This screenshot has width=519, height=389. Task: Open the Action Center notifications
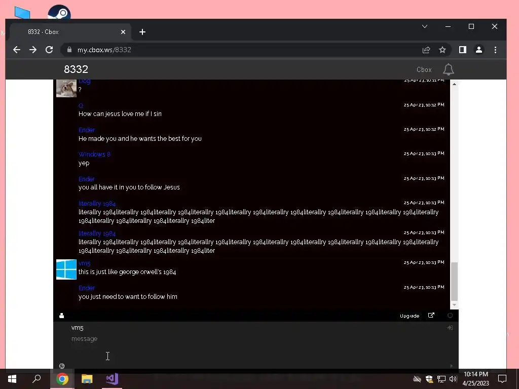click(x=502, y=379)
